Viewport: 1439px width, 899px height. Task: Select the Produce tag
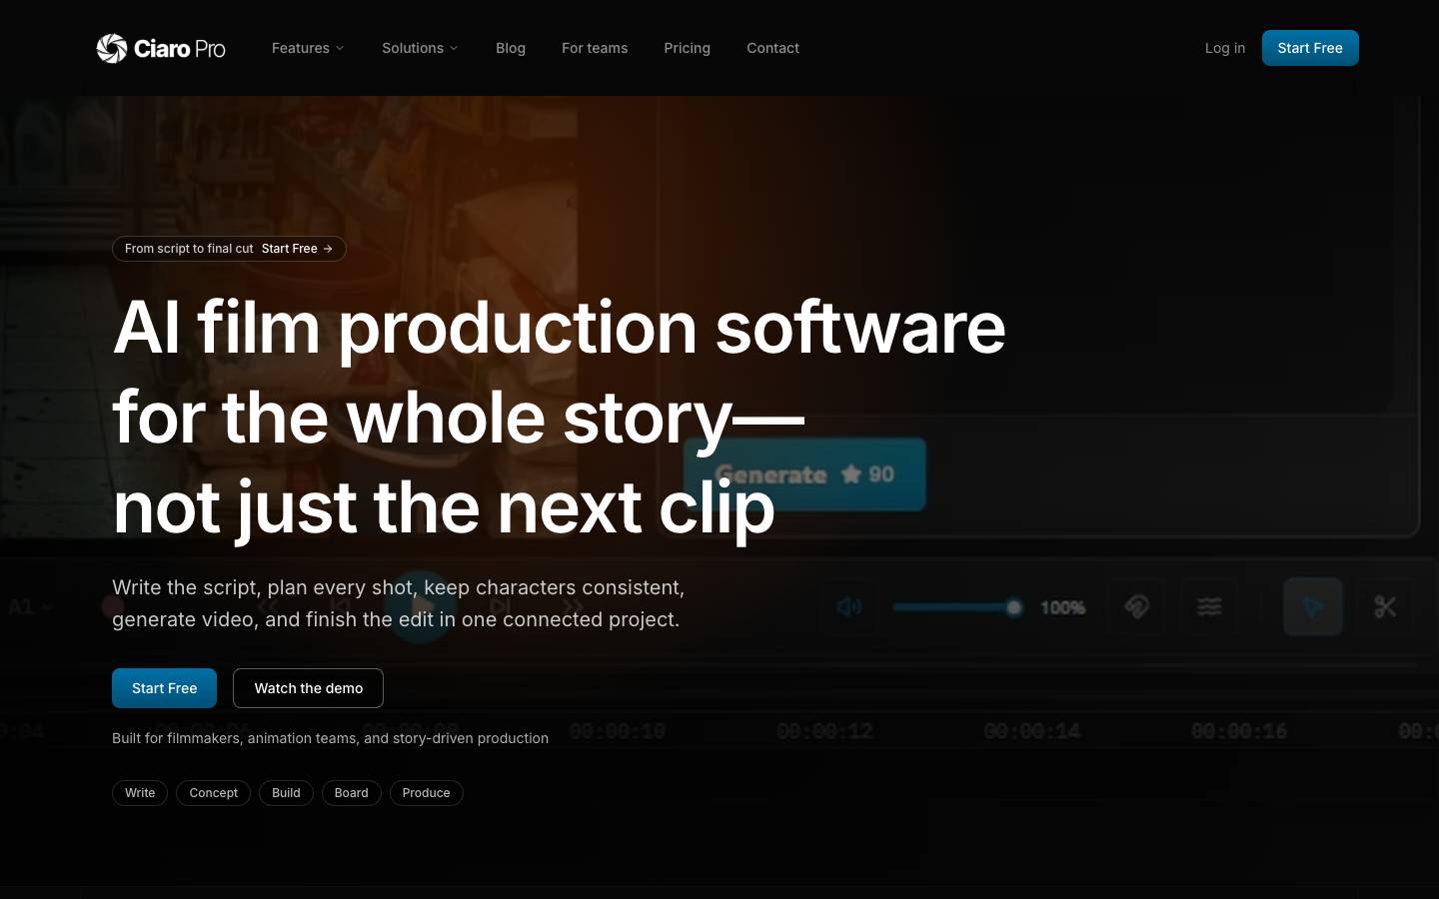pyautogui.click(x=427, y=793)
